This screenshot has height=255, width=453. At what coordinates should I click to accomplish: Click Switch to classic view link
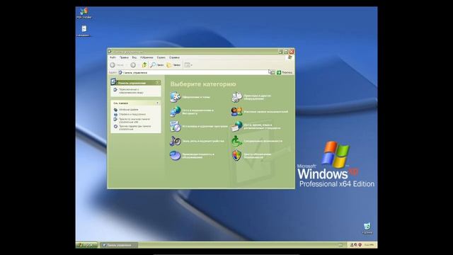coord(131,91)
